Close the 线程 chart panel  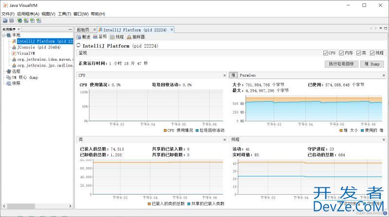384,140
